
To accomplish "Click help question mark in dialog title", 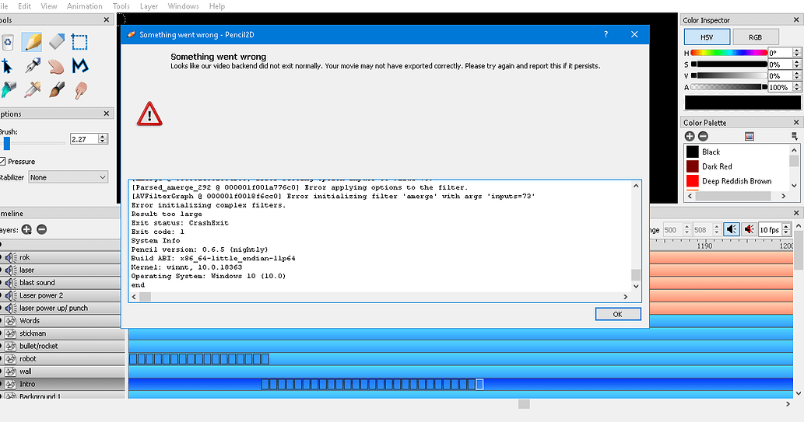I will point(606,34).
